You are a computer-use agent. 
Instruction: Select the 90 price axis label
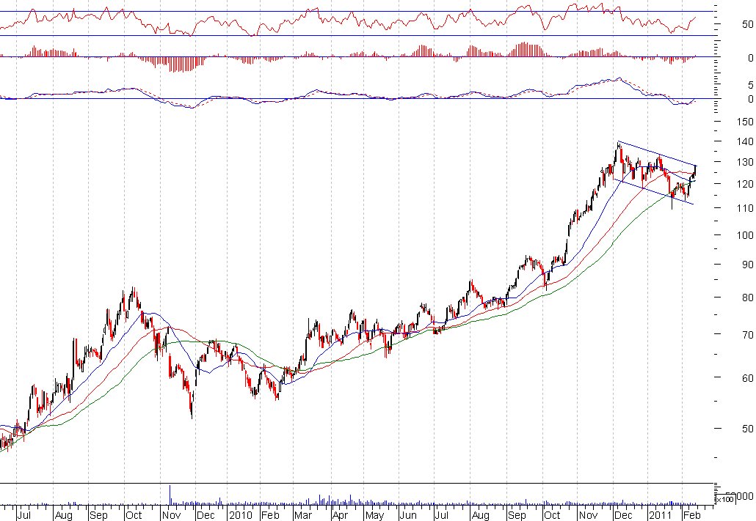[x=747, y=265]
